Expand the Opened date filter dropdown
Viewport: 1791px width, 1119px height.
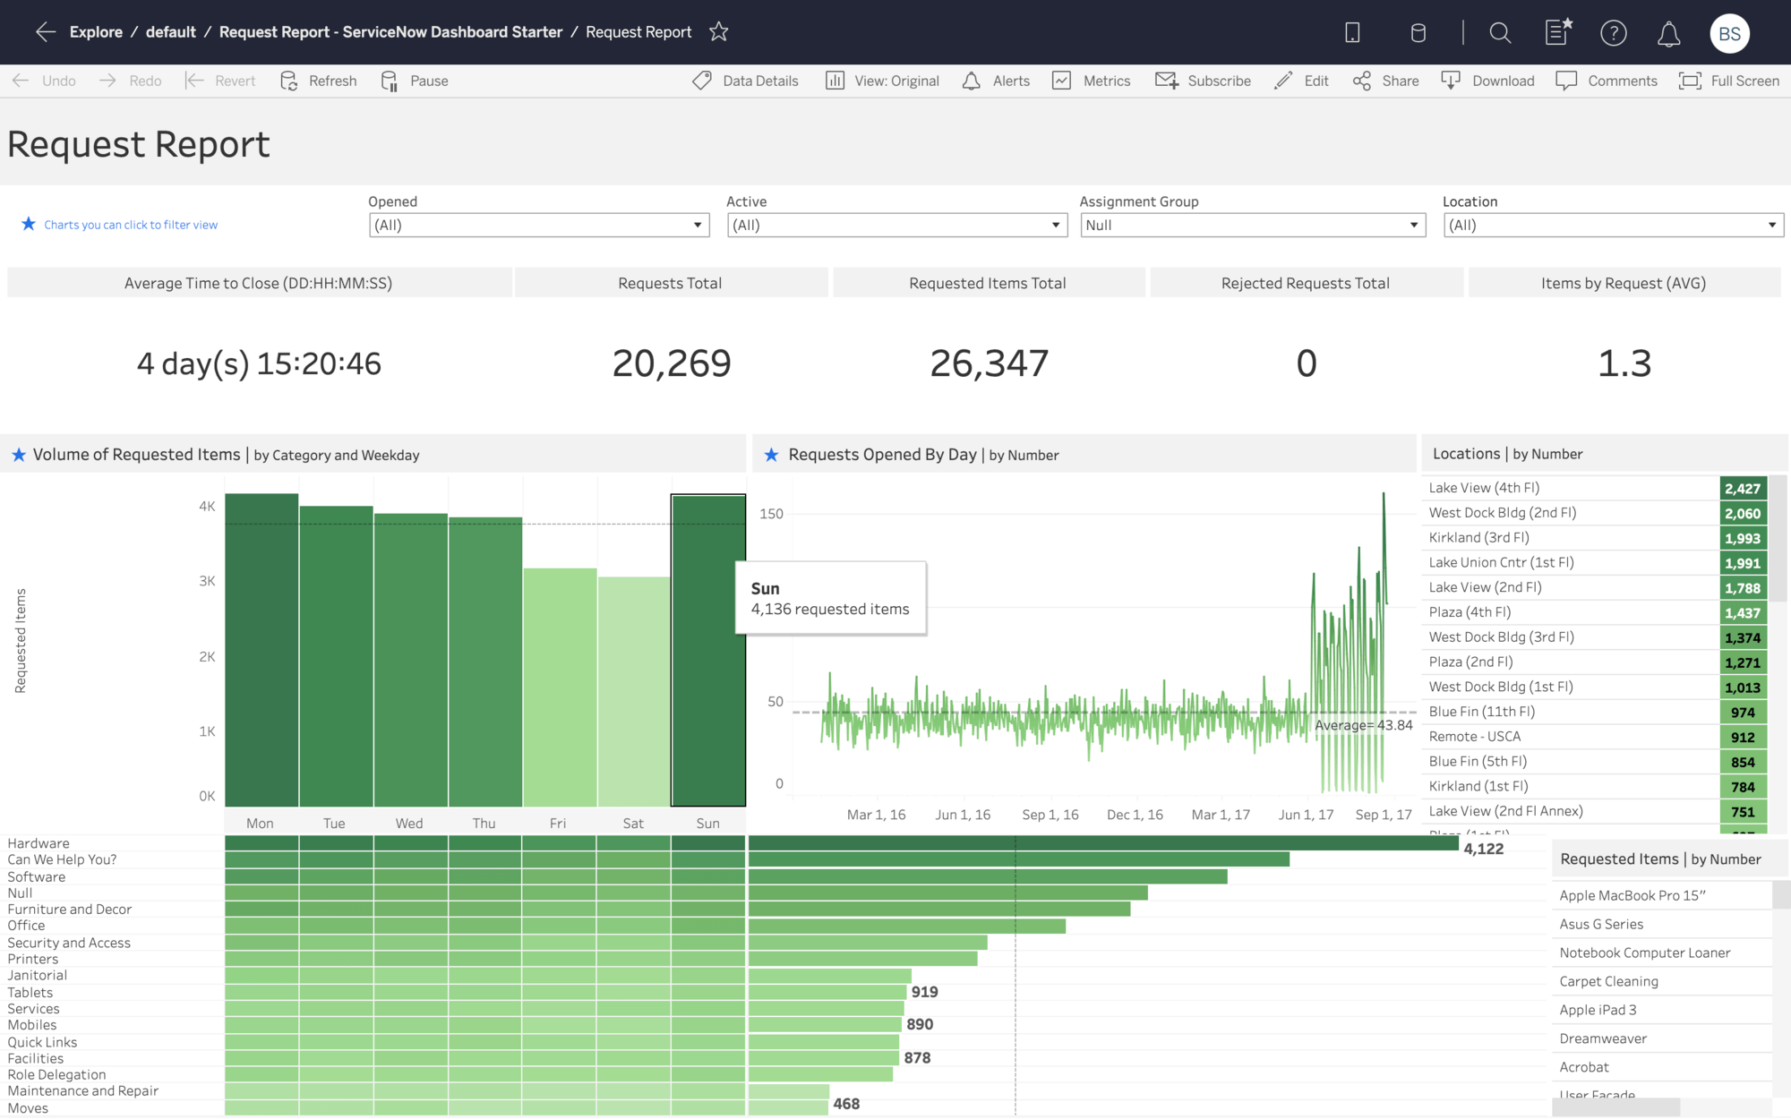(x=695, y=226)
